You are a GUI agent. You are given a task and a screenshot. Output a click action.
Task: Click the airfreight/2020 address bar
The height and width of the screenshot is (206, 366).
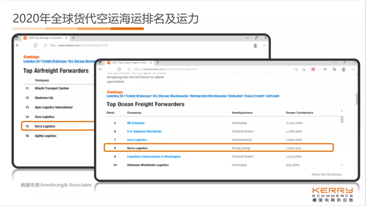tap(79, 45)
